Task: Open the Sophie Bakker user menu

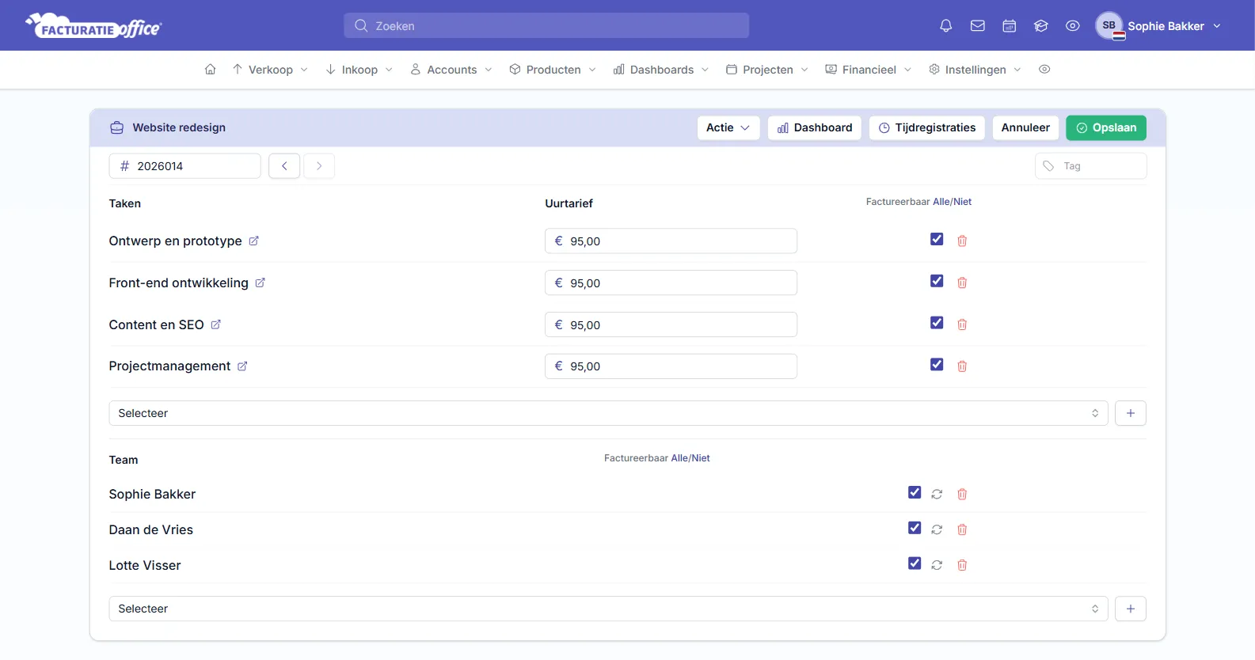Action: click(1158, 26)
